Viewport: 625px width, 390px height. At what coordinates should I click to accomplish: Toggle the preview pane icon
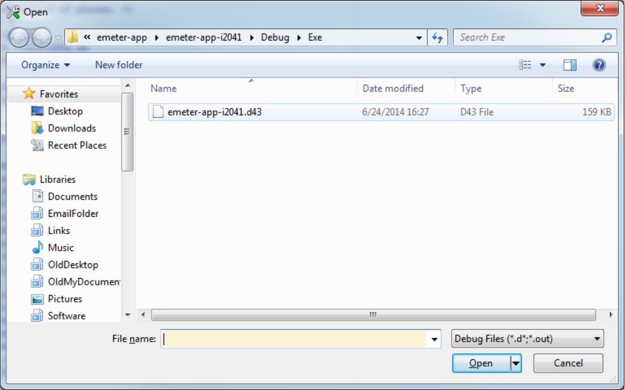pyautogui.click(x=570, y=65)
